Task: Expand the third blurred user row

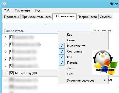Action: pos(6,52)
